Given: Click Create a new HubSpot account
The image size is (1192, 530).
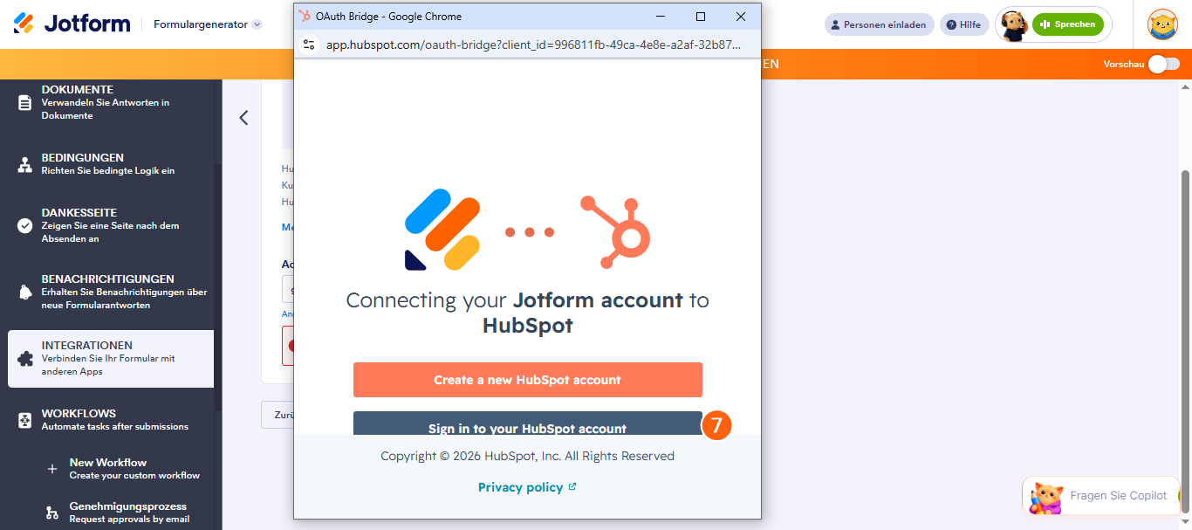Looking at the screenshot, I should (527, 380).
